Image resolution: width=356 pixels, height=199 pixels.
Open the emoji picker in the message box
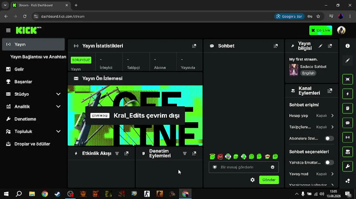click(273, 167)
